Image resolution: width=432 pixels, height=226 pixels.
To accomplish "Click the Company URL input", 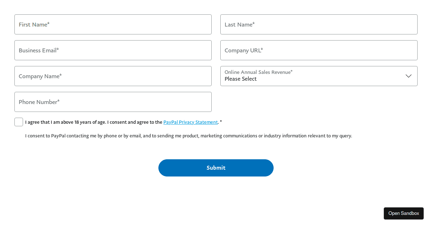I will click(319, 50).
